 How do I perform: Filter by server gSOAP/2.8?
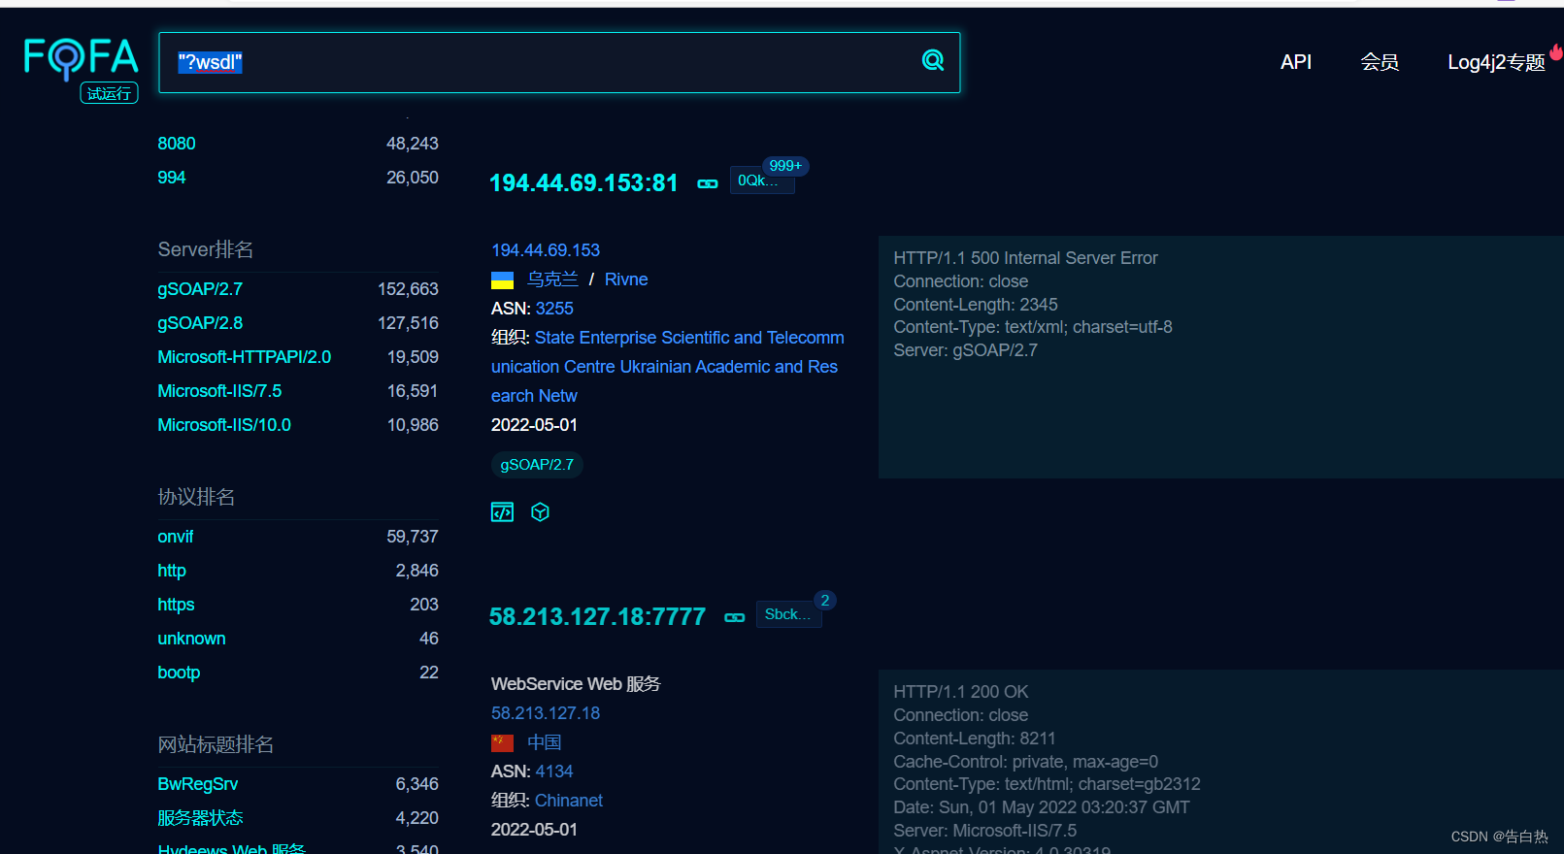click(200, 323)
